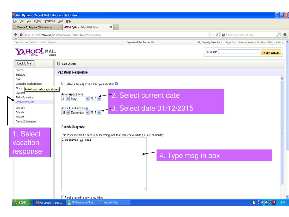This screenshot has width=289, height=217.
Task: Open the Edit menu
Action: [21, 21]
